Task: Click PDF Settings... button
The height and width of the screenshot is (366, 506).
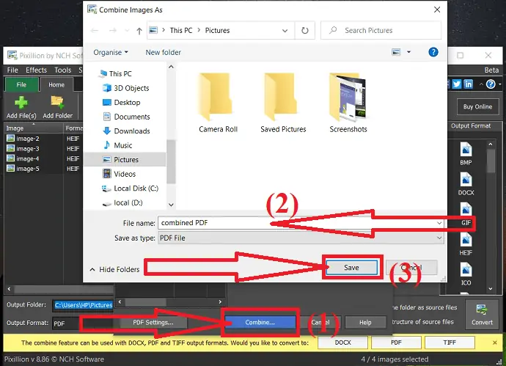Action: pyautogui.click(x=153, y=322)
